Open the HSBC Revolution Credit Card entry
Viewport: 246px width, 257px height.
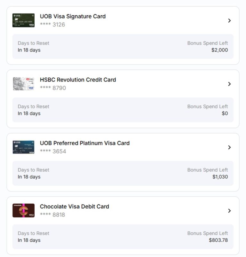point(78,80)
